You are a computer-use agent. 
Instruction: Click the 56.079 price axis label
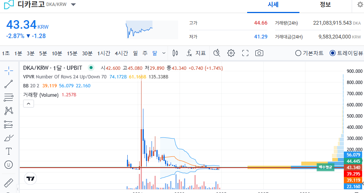tap(353, 155)
